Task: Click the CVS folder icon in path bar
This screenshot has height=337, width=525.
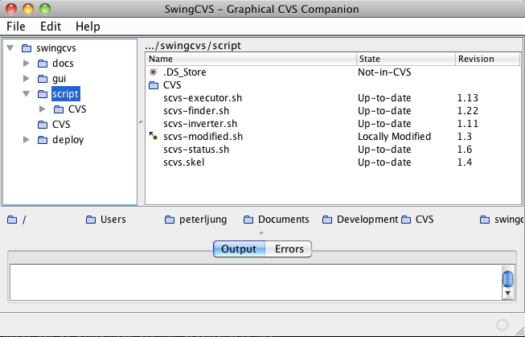Action: tap(406, 220)
